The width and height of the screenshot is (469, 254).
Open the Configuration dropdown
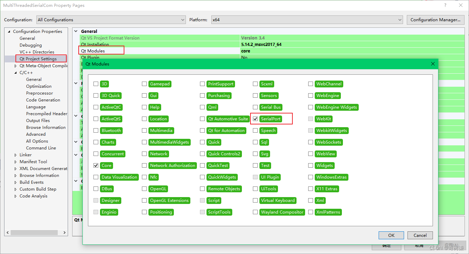pos(111,20)
